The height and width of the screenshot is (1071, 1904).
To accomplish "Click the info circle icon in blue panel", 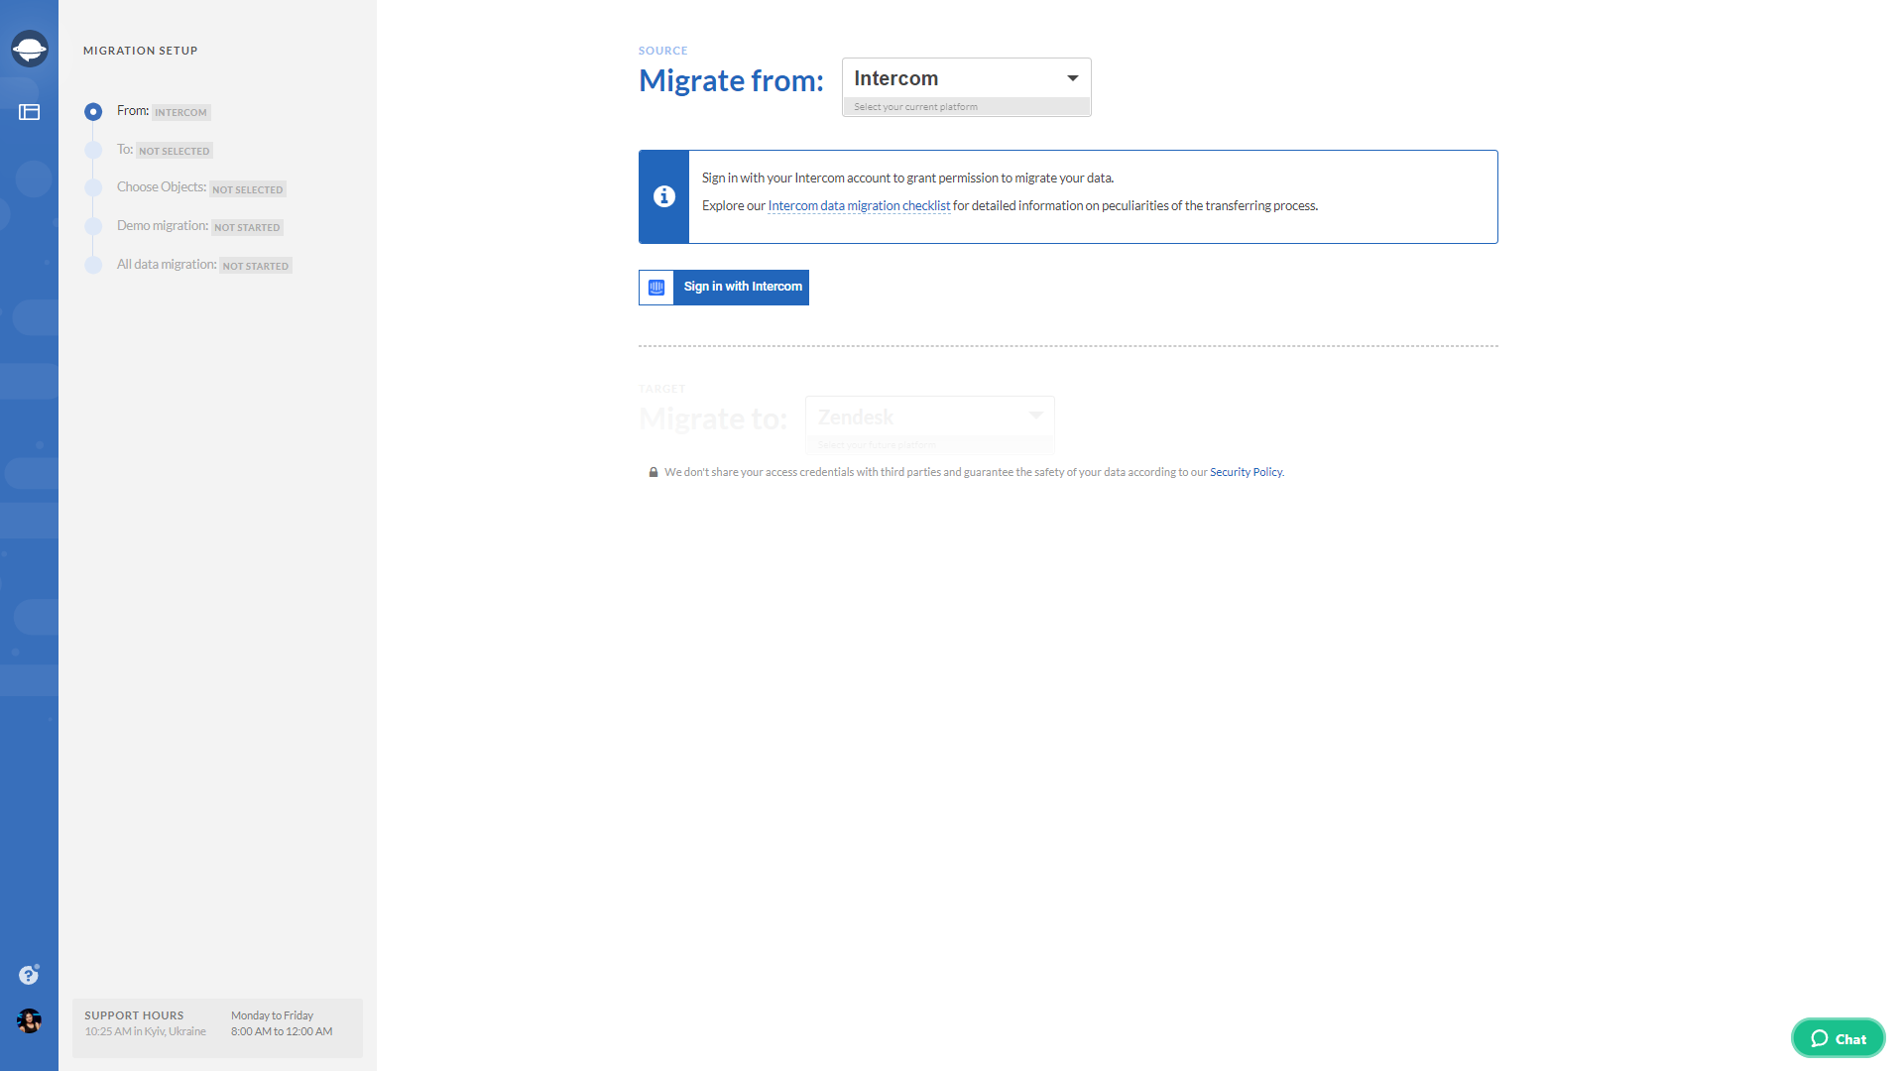I will click(x=663, y=194).
